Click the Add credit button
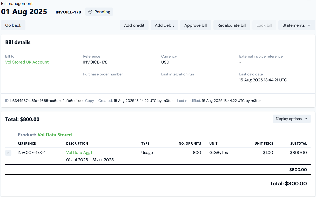 134,25
